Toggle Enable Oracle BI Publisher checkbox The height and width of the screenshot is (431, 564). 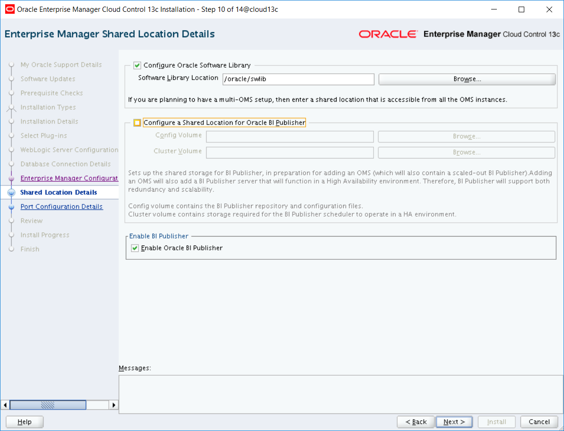click(x=135, y=248)
